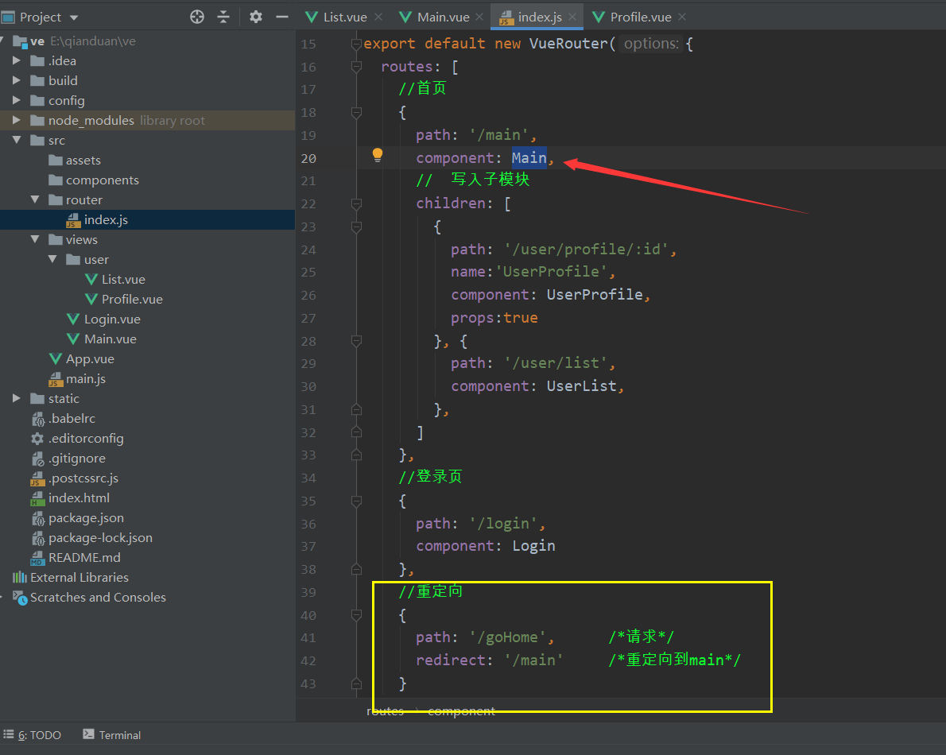Click the Collapse All icon in Project toolbar
946x755 pixels.
[x=223, y=17]
